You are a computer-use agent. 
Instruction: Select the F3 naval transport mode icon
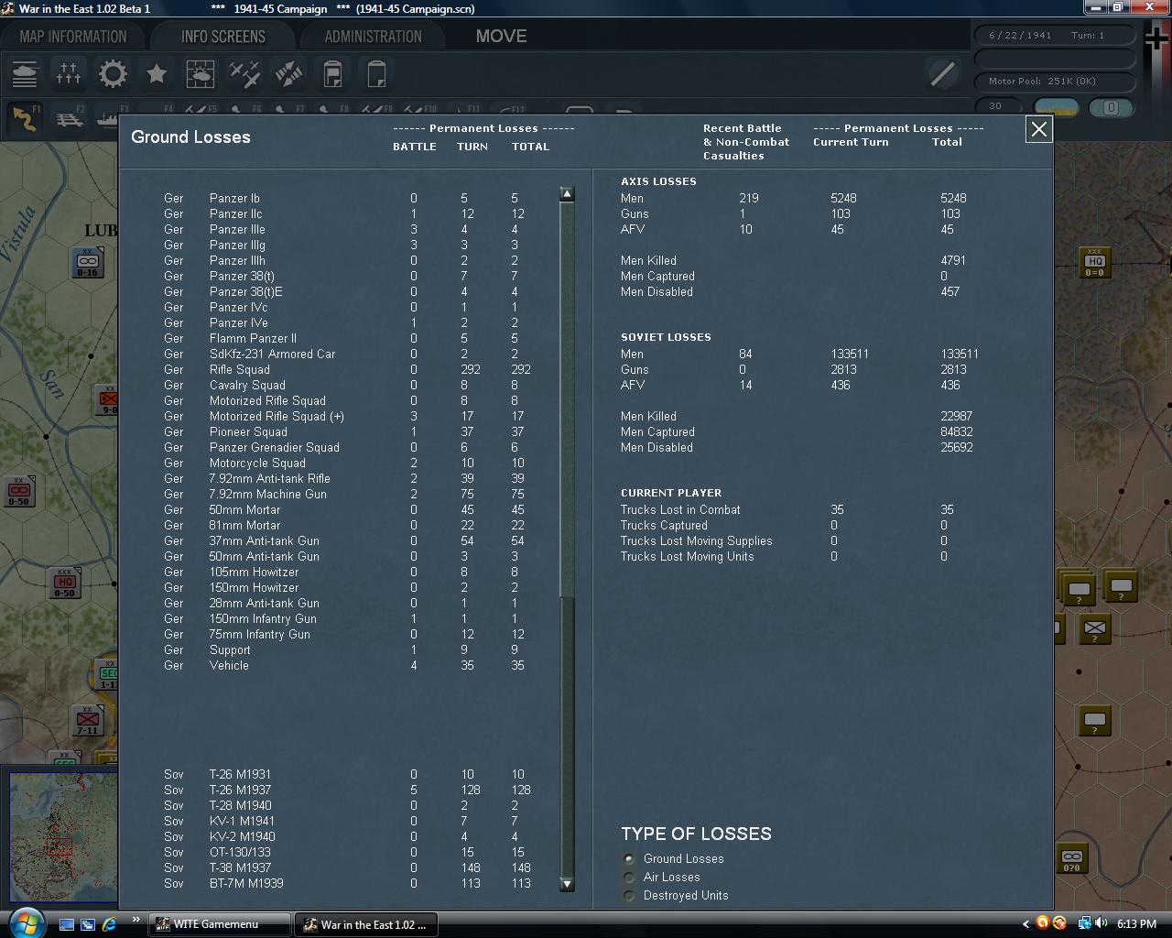108,117
